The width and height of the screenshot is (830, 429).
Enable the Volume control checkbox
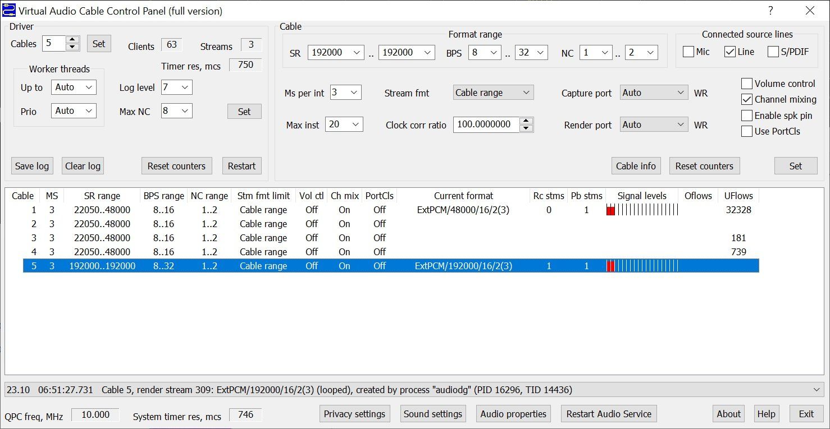click(x=747, y=84)
